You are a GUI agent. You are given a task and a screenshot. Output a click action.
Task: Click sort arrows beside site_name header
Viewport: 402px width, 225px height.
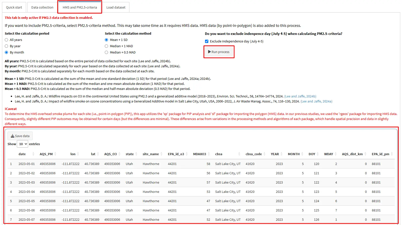[161, 154]
